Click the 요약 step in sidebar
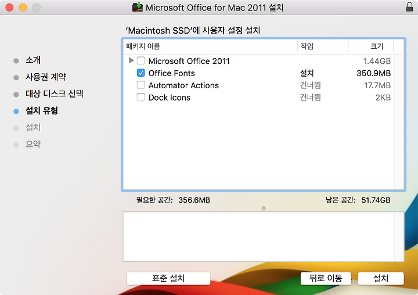Viewport: 418px width, 295px height. pyautogui.click(x=33, y=144)
